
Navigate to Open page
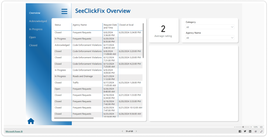33,37
